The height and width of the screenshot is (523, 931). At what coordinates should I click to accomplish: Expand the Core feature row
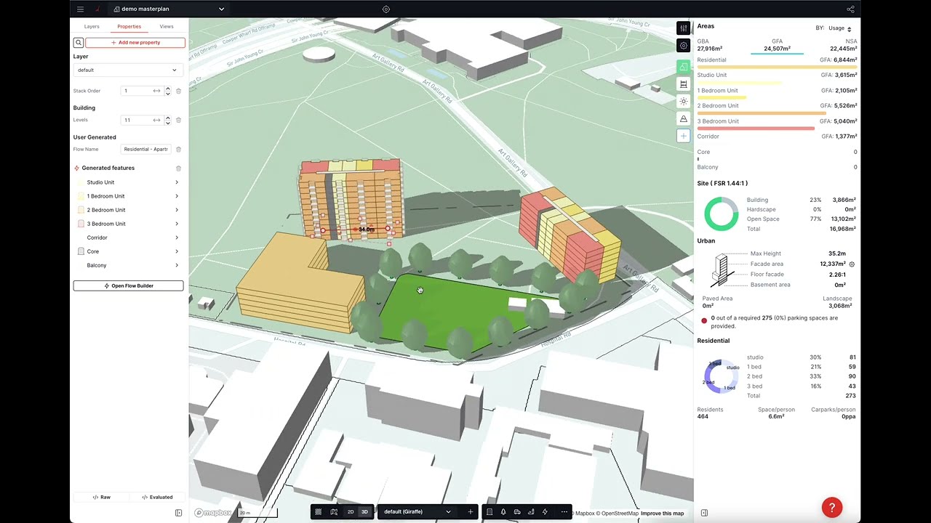pos(128,251)
